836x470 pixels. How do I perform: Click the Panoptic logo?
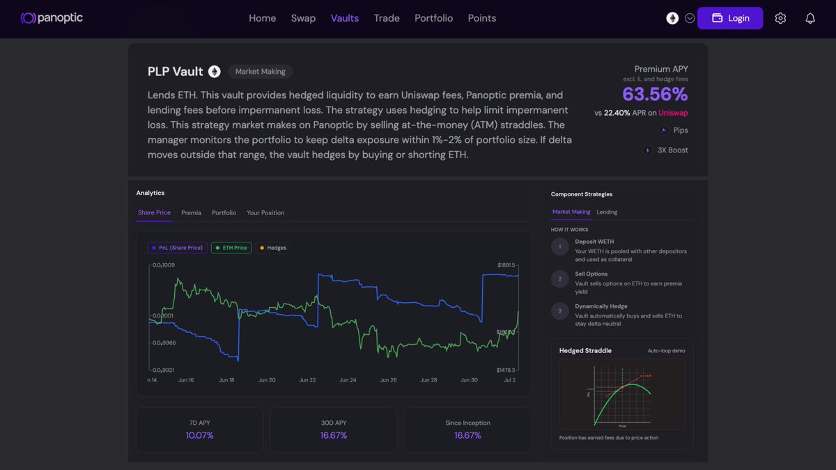(52, 18)
